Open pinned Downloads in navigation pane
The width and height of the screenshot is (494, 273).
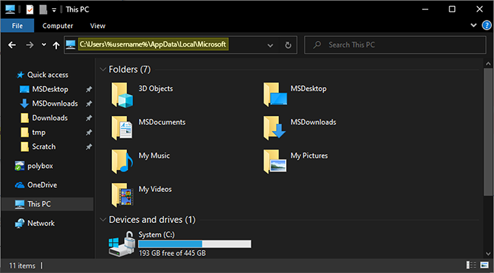point(50,118)
